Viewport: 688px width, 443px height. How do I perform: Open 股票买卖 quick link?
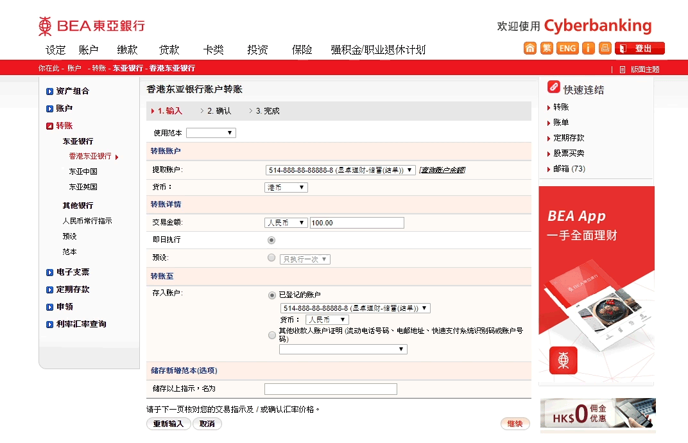[x=569, y=153]
